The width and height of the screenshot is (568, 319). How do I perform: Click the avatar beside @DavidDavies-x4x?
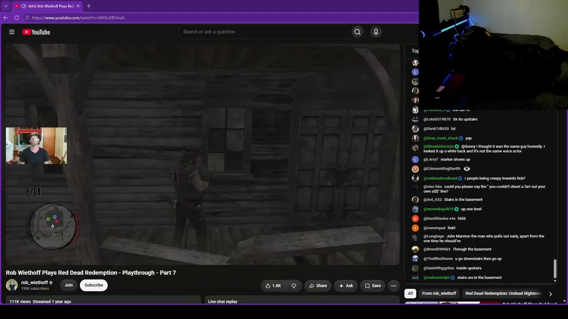[415, 218]
